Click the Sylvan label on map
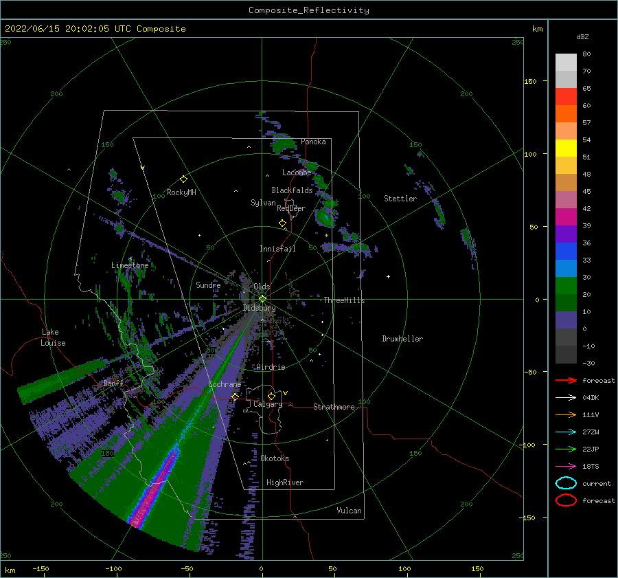Screen dimensions: 618x578 click(x=263, y=203)
